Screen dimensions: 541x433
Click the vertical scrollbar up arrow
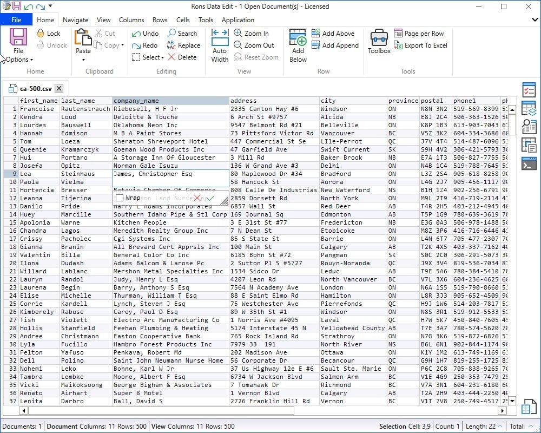pyautogui.click(x=512, y=110)
